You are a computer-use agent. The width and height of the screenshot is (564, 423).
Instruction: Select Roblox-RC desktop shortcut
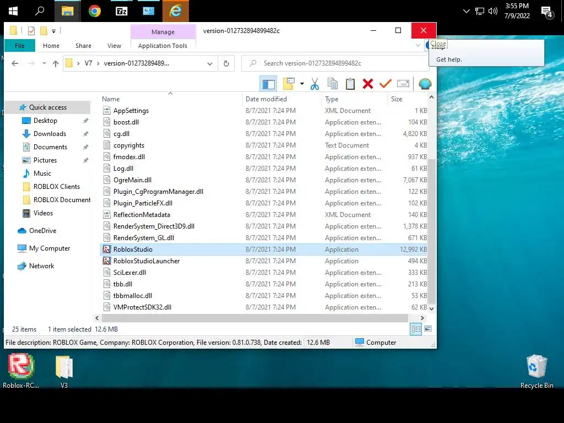[x=21, y=371]
